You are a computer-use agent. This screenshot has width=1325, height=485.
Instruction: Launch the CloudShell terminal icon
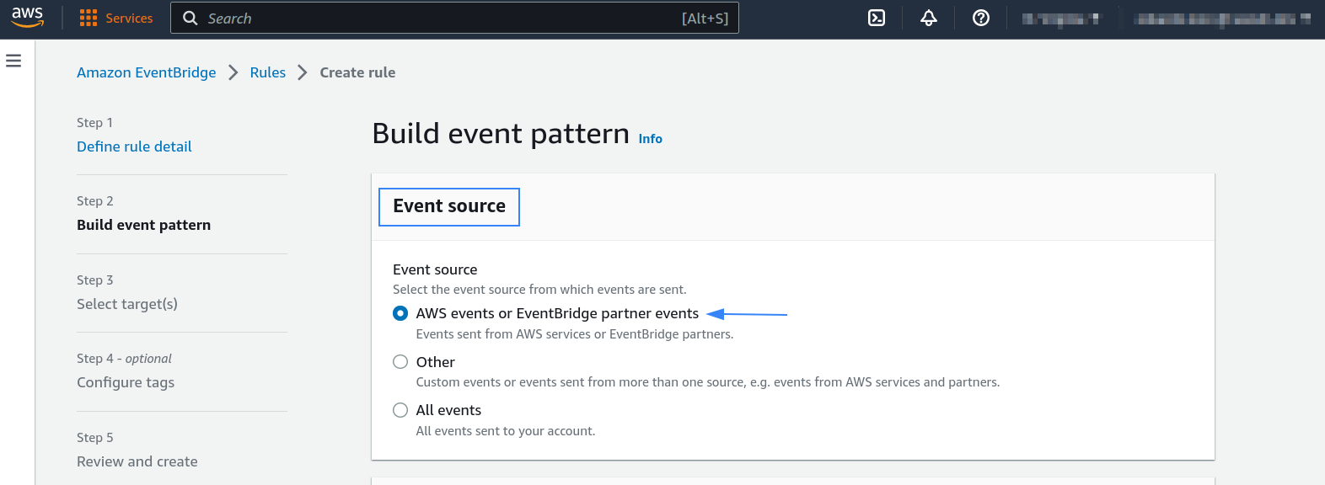(877, 18)
